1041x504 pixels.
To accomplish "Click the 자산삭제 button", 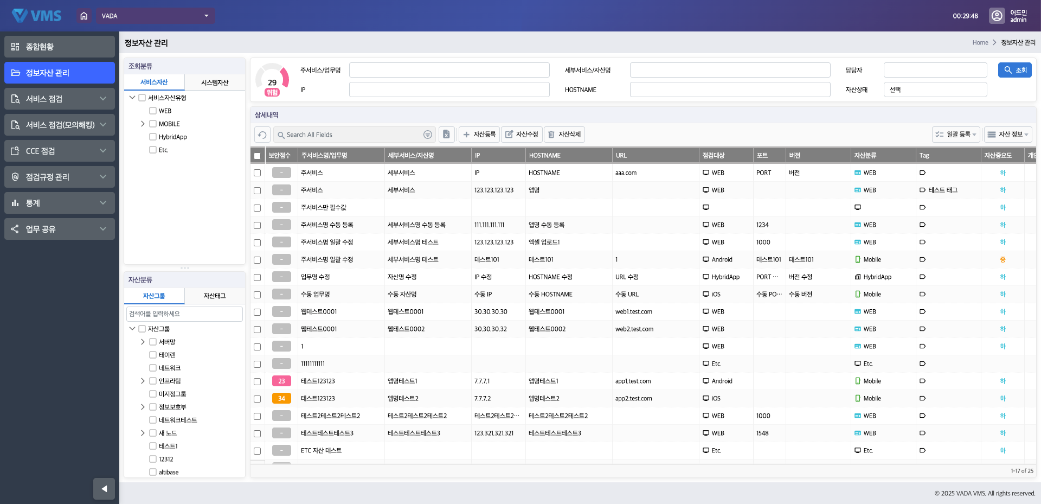I will click(x=564, y=135).
